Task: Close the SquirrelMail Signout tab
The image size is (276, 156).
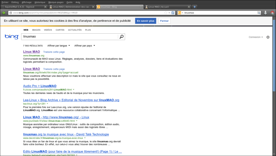Action: click(x=45, y=7)
